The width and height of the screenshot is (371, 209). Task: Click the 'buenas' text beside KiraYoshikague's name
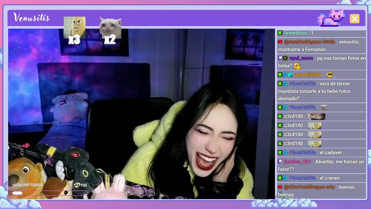(347, 187)
